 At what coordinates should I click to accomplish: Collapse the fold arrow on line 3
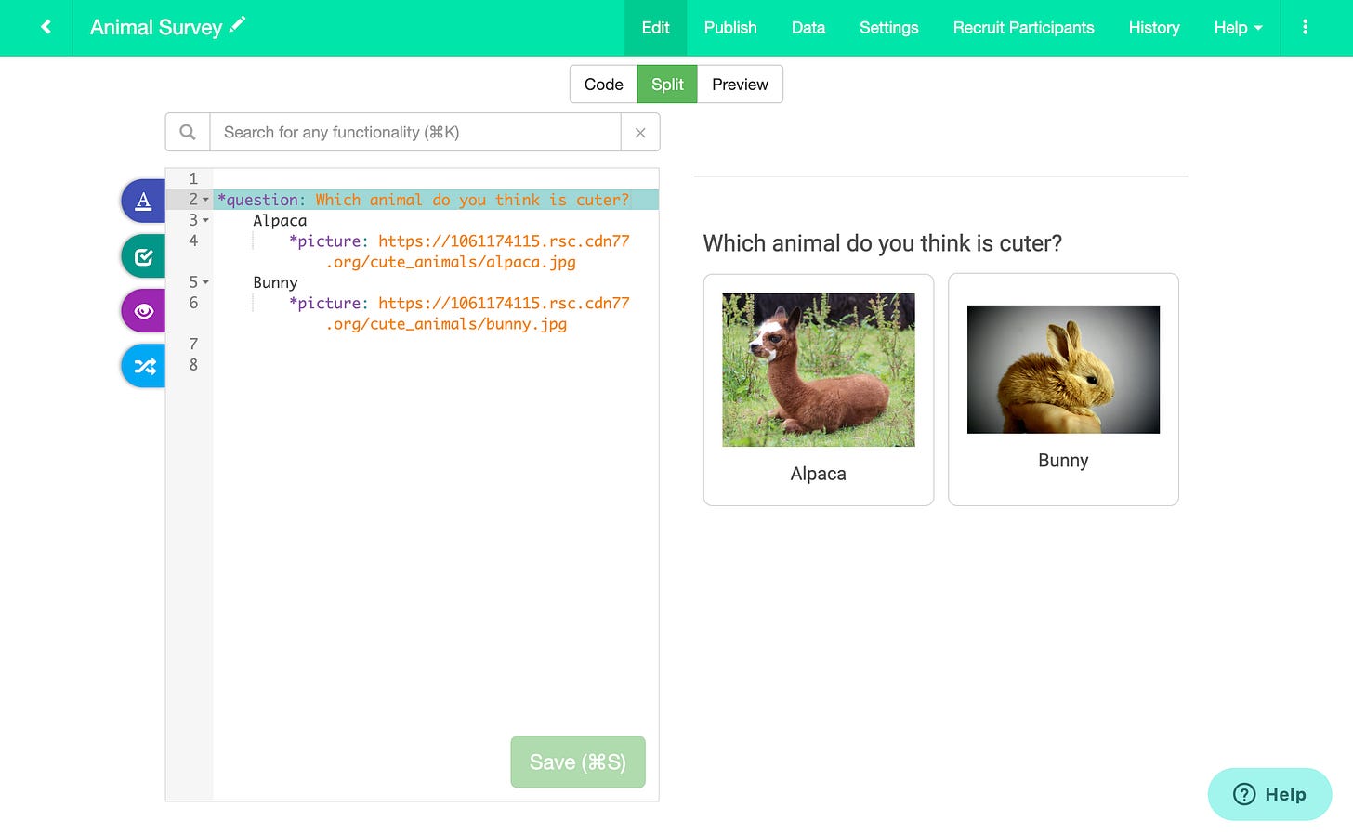pyautogui.click(x=205, y=220)
